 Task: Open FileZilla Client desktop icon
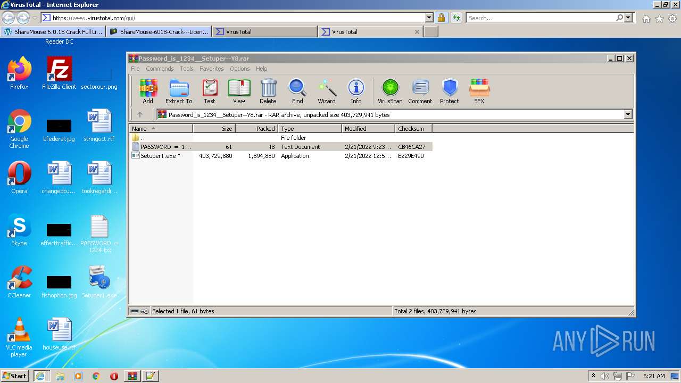pos(59,73)
